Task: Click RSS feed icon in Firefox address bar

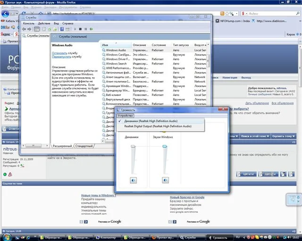Action: (222, 14)
